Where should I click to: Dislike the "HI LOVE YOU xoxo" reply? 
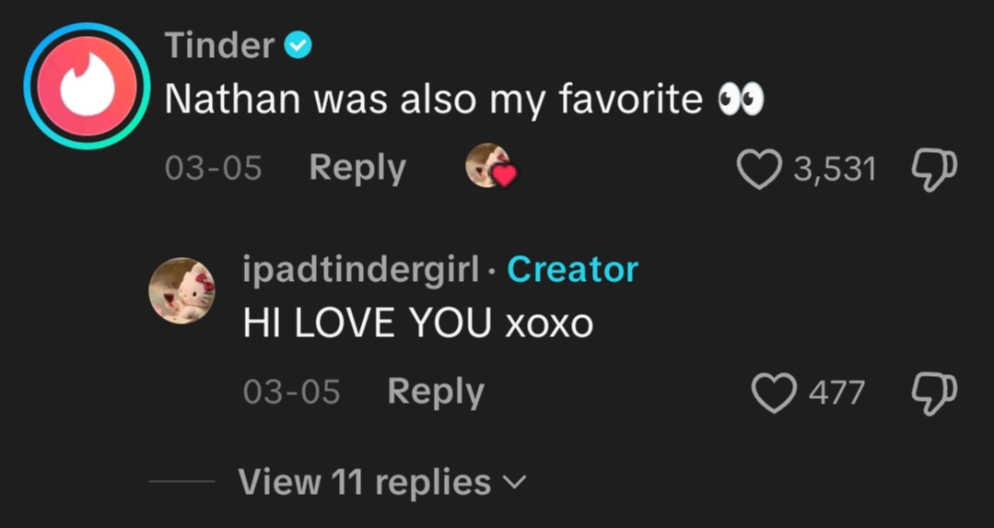tap(934, 393)
